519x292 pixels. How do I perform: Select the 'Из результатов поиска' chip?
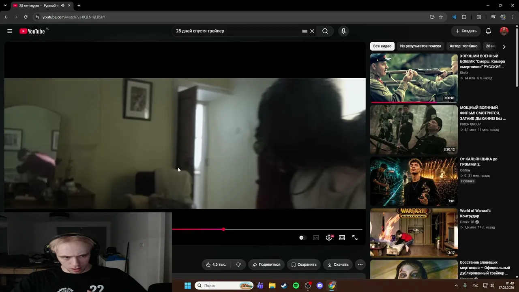tap(420, 46)
